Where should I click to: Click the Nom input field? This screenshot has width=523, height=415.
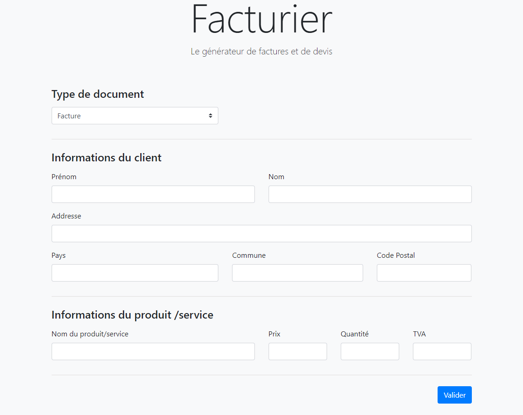tap(370, 194)
